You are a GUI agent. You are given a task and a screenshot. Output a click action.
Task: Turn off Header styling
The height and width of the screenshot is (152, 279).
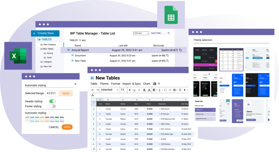point(53,101)
